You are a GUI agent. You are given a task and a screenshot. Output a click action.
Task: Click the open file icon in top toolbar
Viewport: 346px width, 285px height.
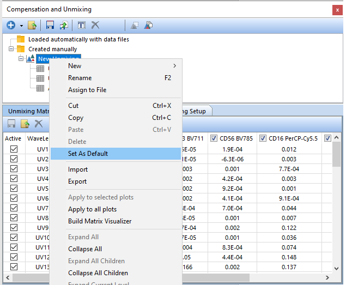pos(32,25)
